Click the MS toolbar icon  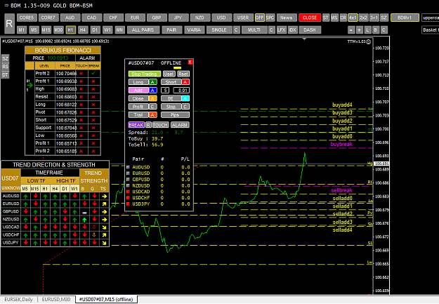point(334,18)
